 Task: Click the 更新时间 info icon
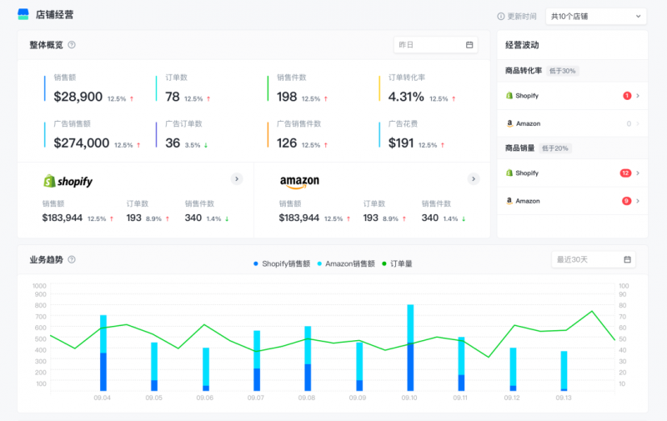pyautogui.click(x=501, y=16)
